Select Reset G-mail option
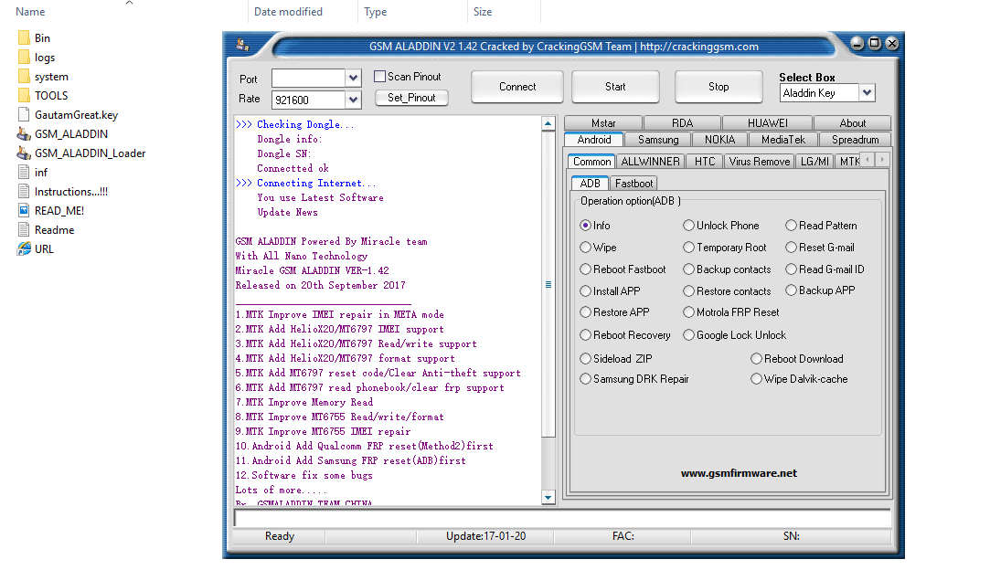 [x=791, y=248]
